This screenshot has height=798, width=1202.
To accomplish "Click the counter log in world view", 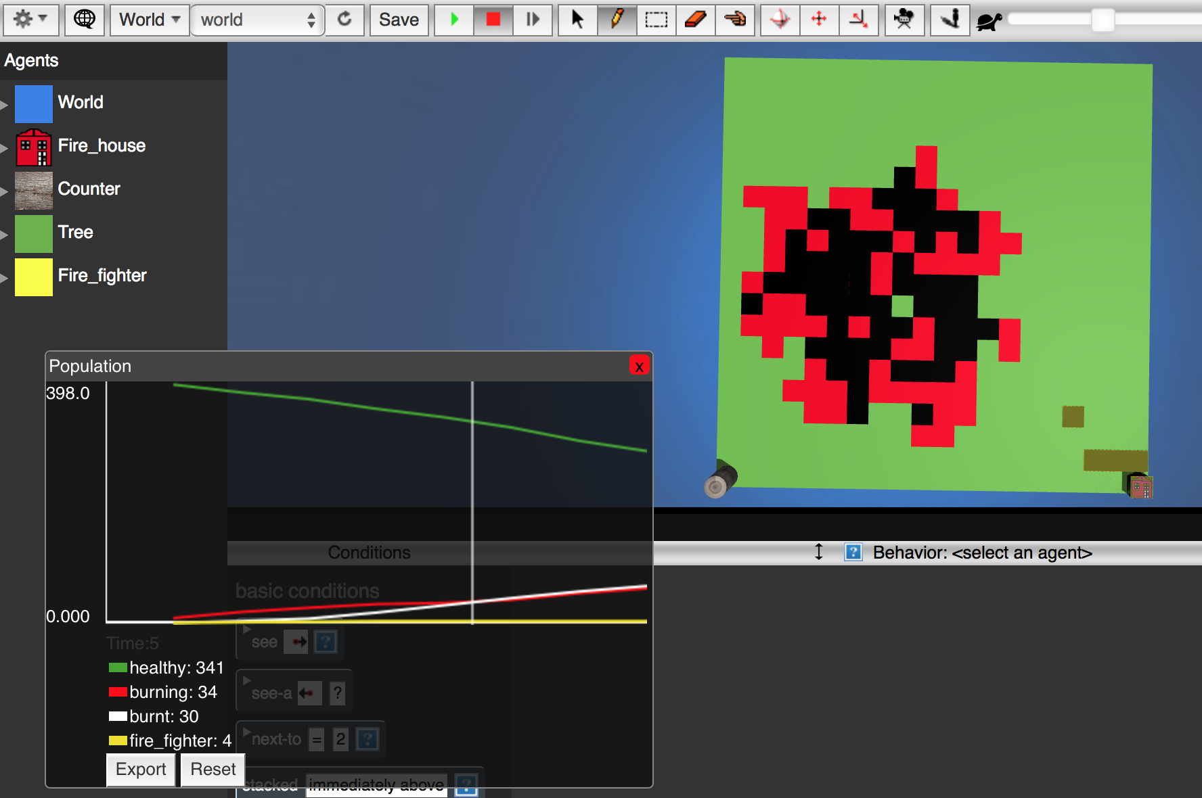I will 720,480.
